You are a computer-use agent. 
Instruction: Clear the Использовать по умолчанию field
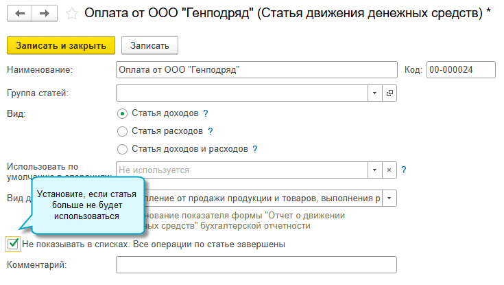tap(389, 170)
